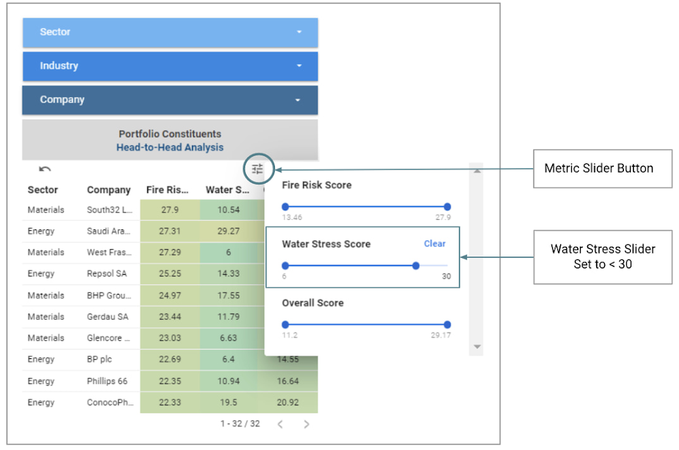Sort by the Company column header
The image size is (679, 450).
coord(109,190)
